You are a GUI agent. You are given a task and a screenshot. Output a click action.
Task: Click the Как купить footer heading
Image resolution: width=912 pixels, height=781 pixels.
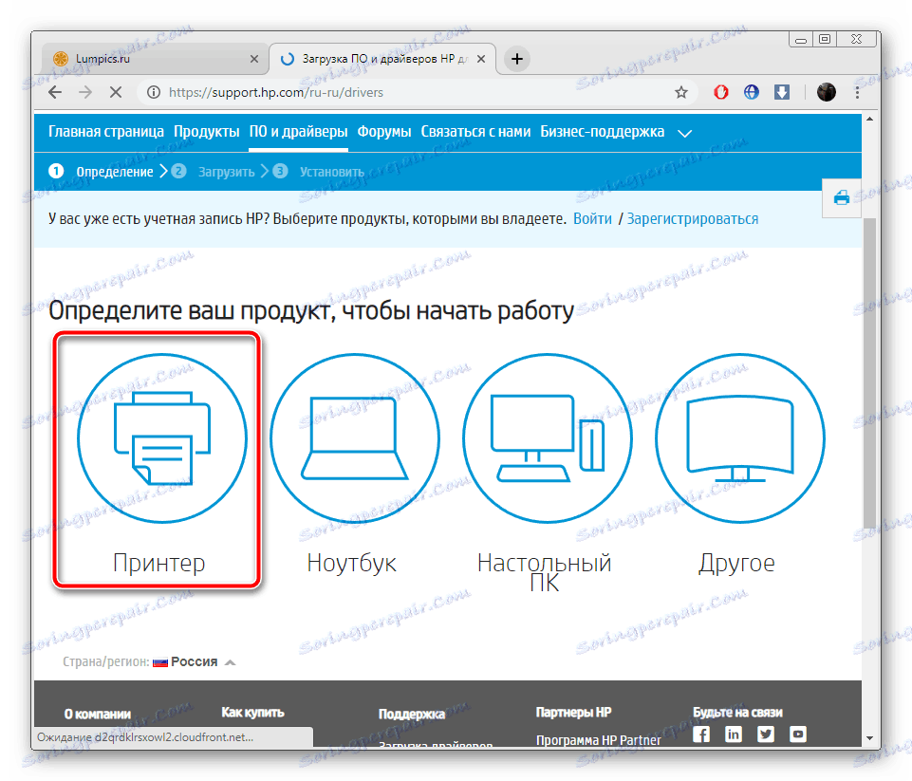(252, 713)
